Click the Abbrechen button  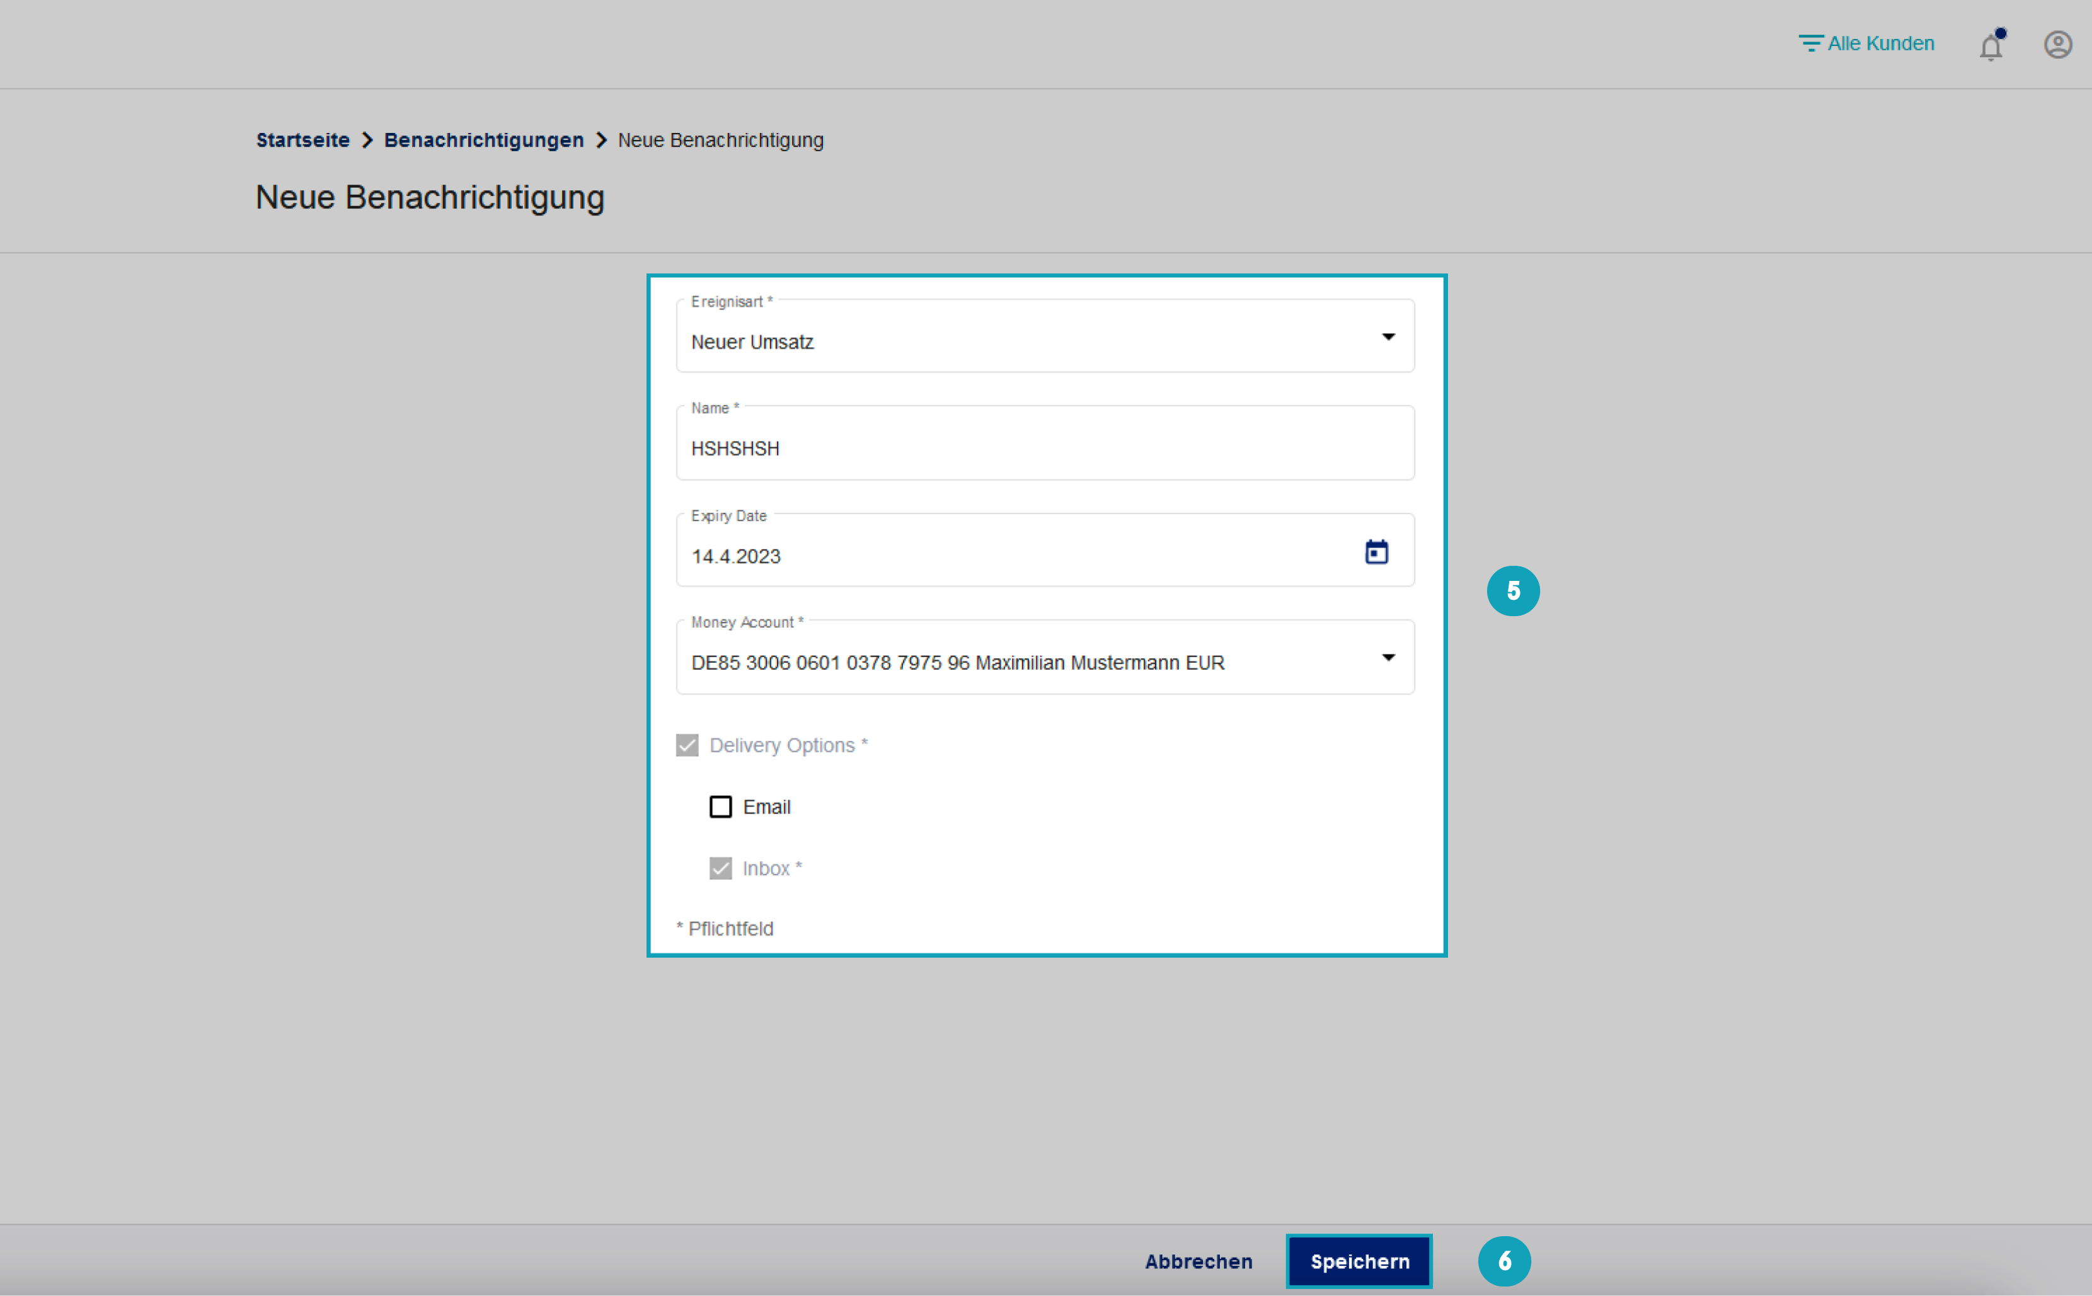[1198, 1261]
